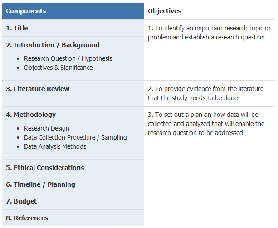Select the 3. Literature Review row
Screen dimensions: 278x228
[x=73, y=93]
